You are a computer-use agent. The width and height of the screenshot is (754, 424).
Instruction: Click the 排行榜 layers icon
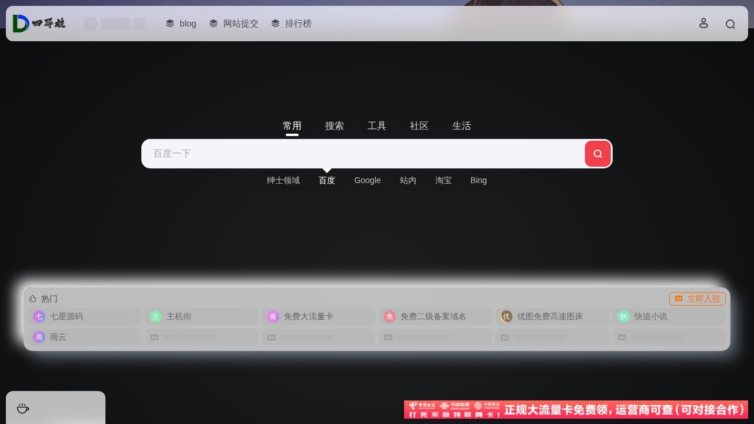[x=275, y=24]
